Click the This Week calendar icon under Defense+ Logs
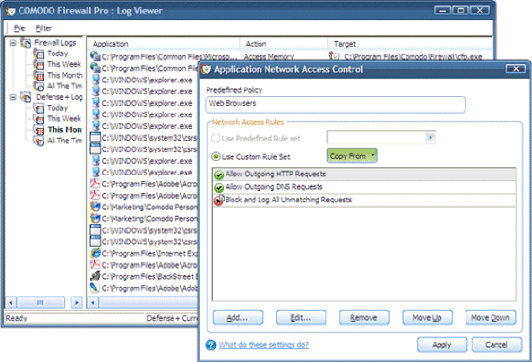This screenshot has width=532, height=362. 39,119
